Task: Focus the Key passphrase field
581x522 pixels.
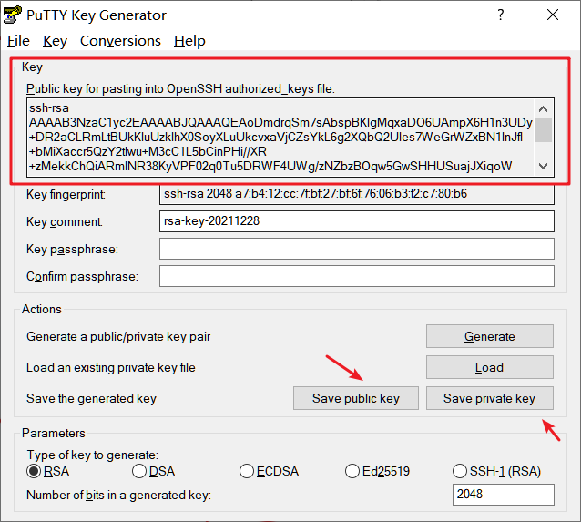Action: (x=356, y=249)
